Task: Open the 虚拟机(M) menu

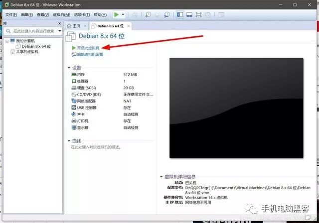Action: coord(61,14)
